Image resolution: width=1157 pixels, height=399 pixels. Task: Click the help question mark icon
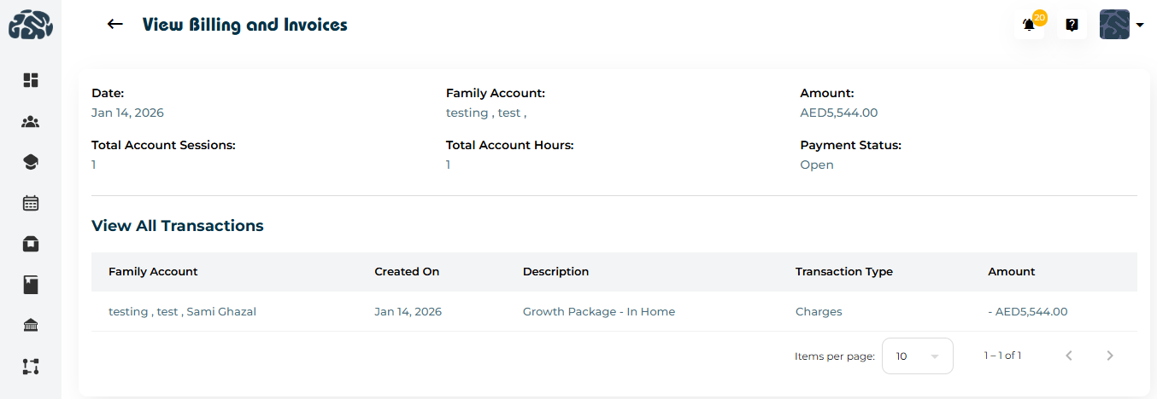pyautogui.click(x=1072, y=26)
